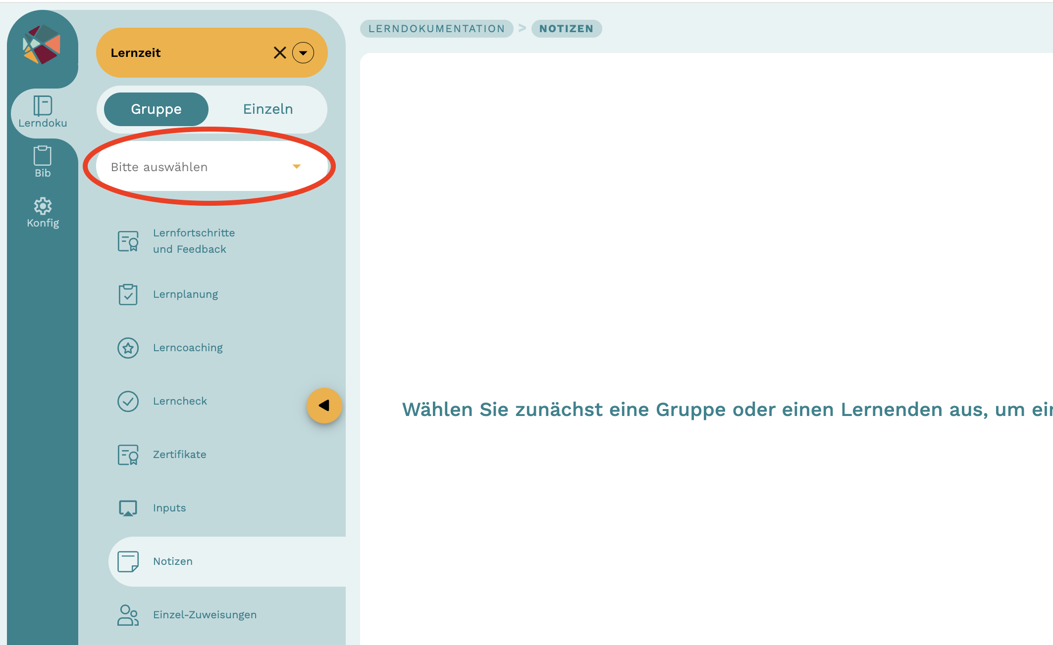Click the Lerncoaching star icon
This screenshot has width=1053, height=645.
click(128, 348)
